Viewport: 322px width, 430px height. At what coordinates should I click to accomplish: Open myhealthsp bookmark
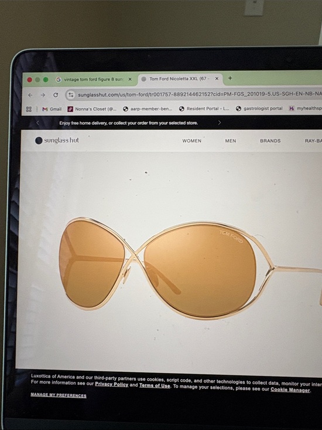point(305,109)
